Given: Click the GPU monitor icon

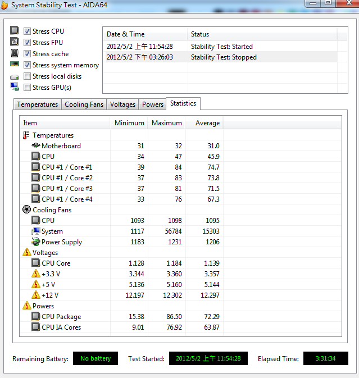Looking at the screenshot, I should pos(15,87).
